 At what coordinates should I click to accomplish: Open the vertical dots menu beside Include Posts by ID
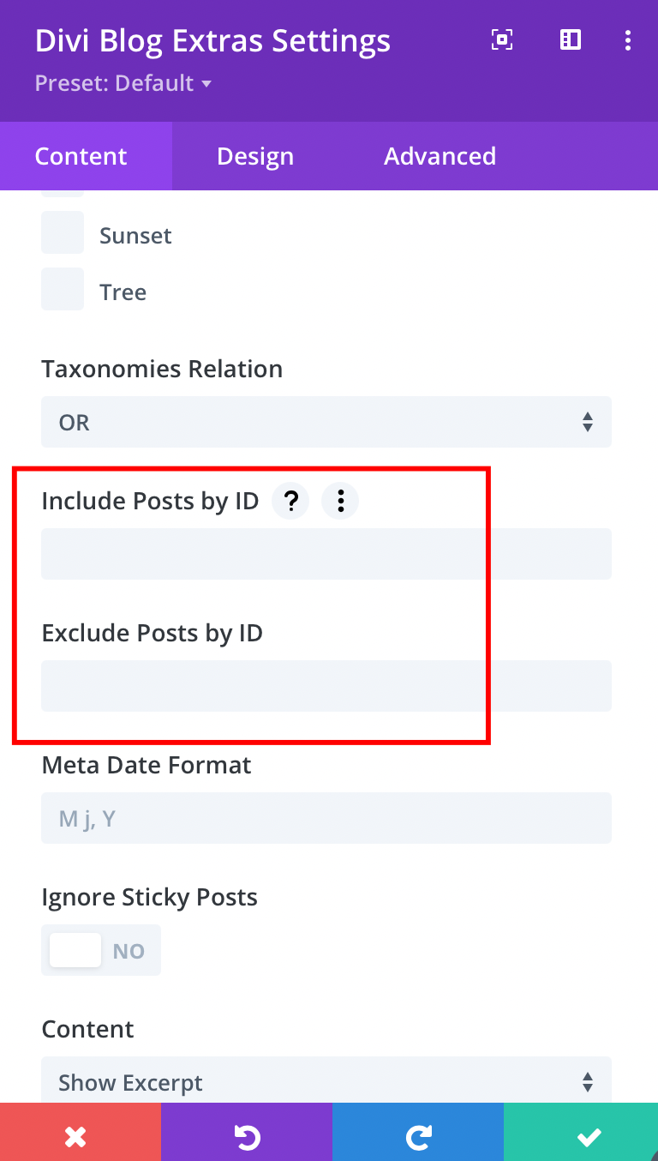point(340,501)
